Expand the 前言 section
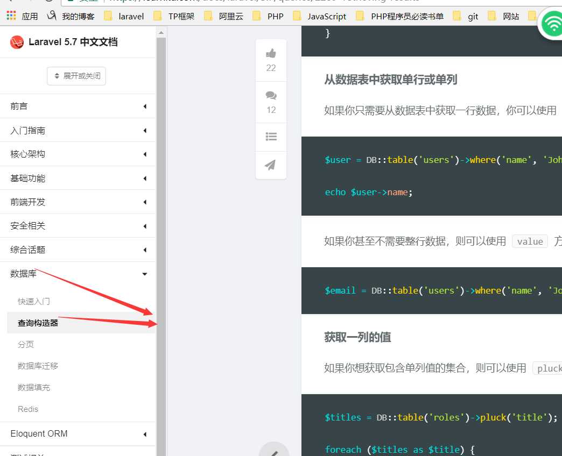562x456 pixels. 78,106
